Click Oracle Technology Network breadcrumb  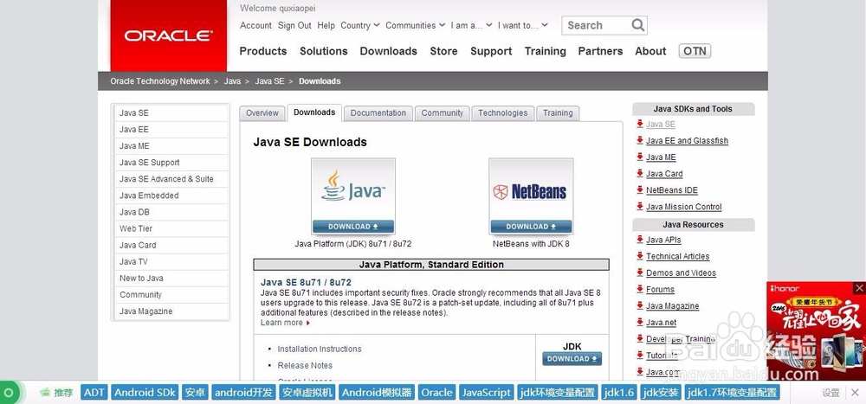[160, 81]
